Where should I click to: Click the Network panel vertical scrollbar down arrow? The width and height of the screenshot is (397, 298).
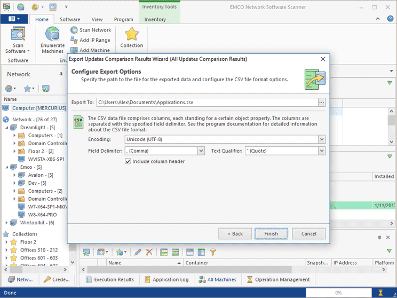click(x=73, y=262)
